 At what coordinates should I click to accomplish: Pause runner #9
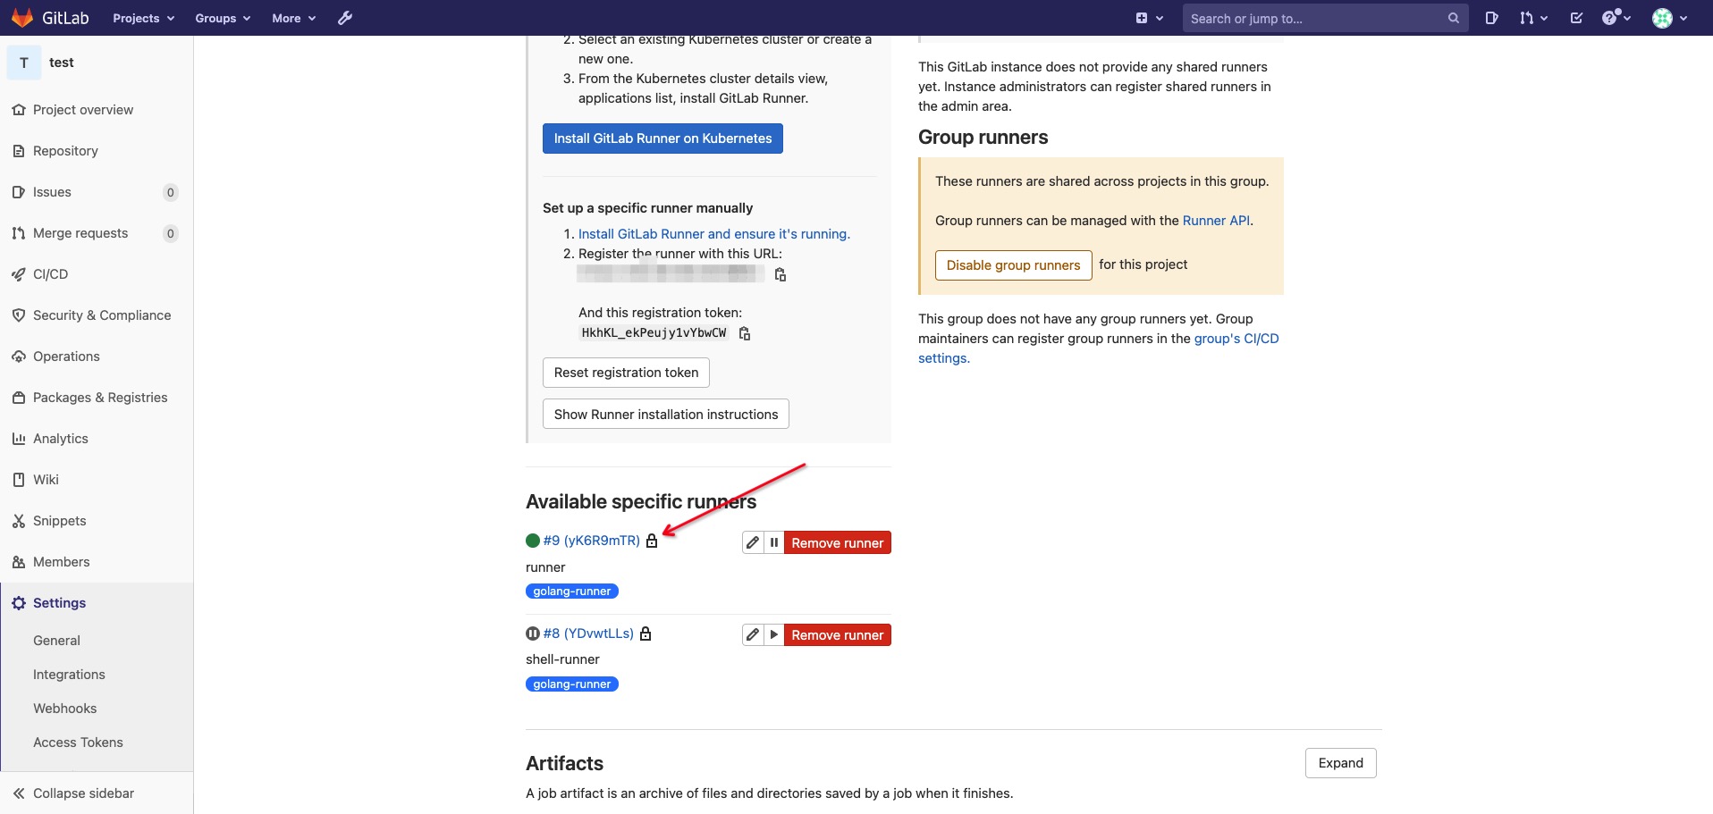pos(774,542)
